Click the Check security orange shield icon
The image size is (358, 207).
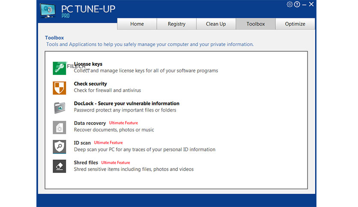(x=60, y=88)
